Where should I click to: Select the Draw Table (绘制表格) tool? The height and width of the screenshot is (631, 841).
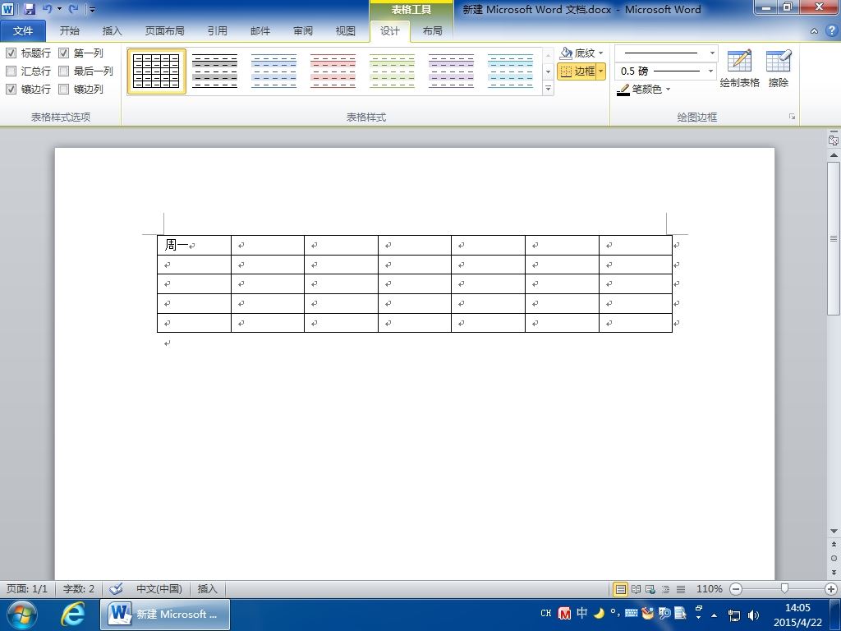[740, 67]
